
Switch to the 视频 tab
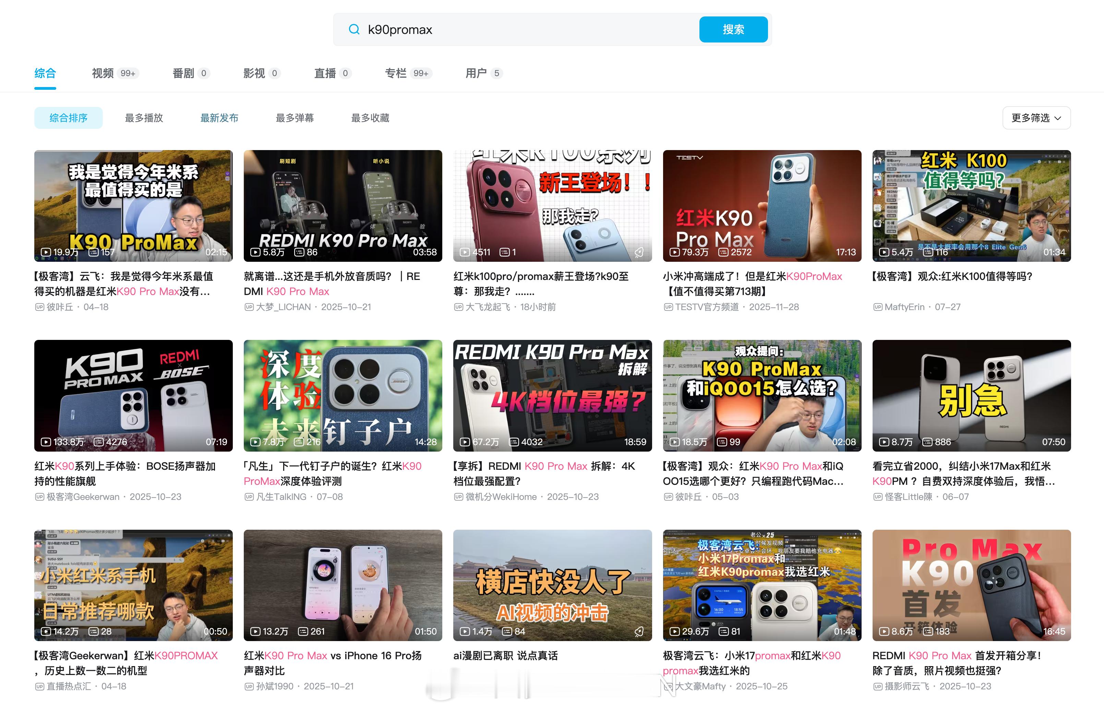(116, 73)
